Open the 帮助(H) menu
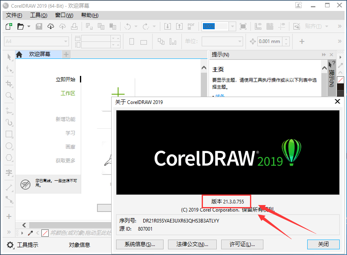Image resolution: width=347 pixels, height=255 pixels. [90, 15]
